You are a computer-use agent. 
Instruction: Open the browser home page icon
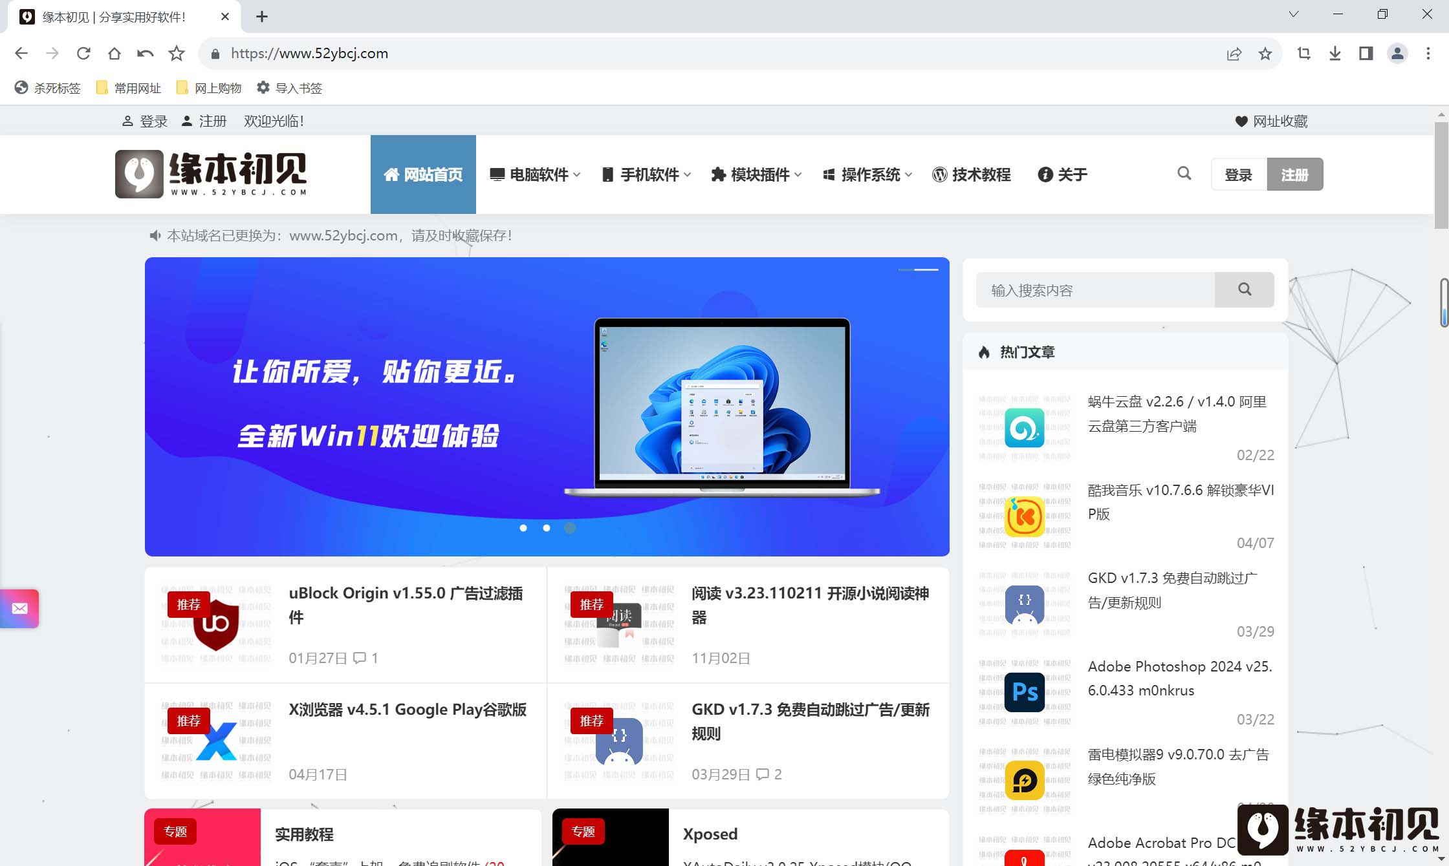pos(114,54)
